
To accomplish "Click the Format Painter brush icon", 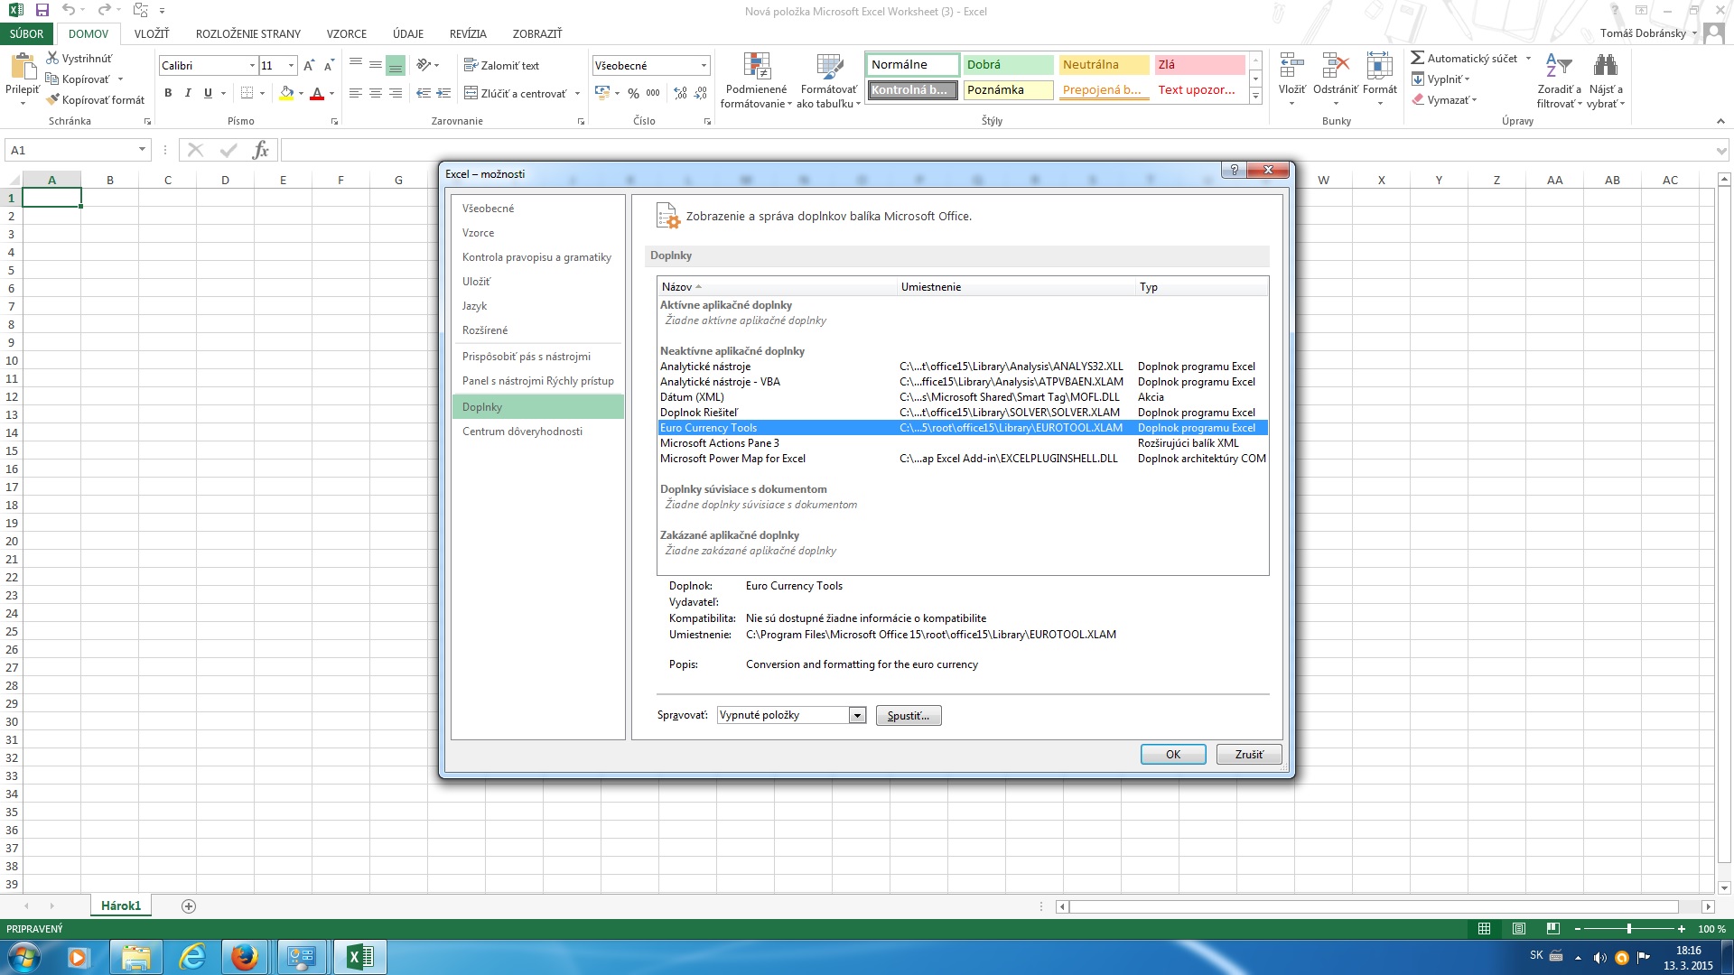I will coord(53,100).
